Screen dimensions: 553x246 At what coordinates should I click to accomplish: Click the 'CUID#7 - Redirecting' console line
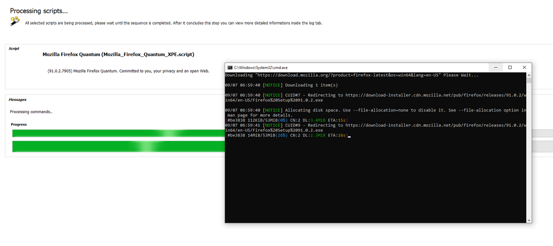375,98
